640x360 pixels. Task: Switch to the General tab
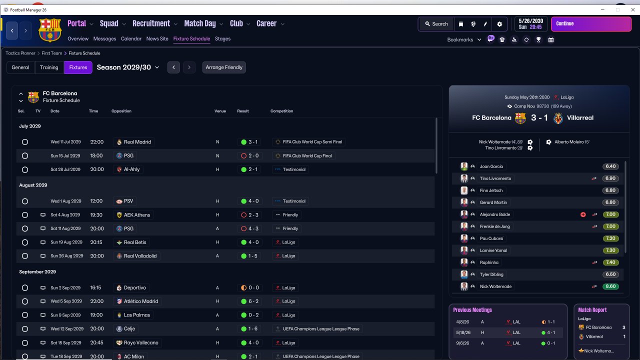click(x=20, y=67)
